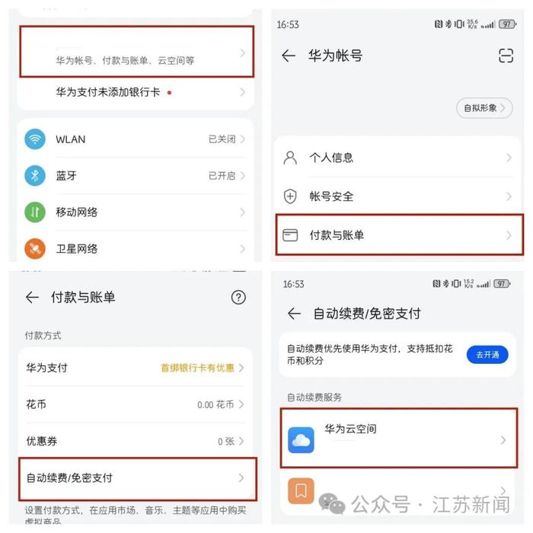Open 华为支付未添加银行卡 notice row
533x533 pixels.
point(136,92)
